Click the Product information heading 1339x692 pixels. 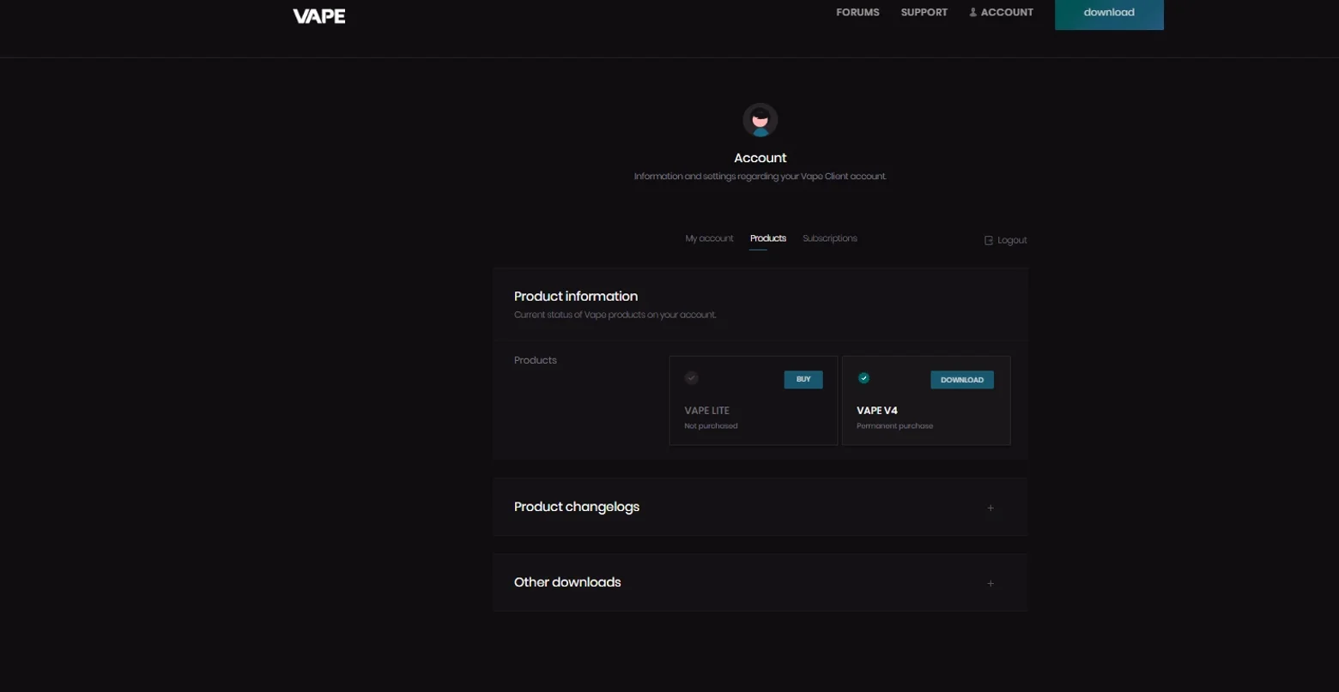click(x=576, y=296)
